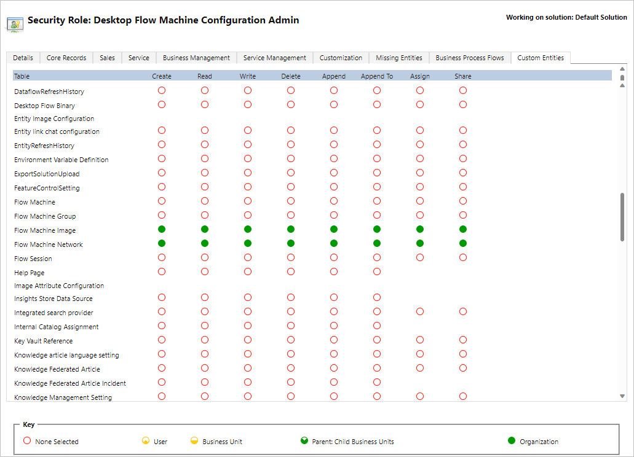The height and width of the screenshot is (457, 634).
Task: Click the vertical scrollbar on the right
Action: coord(622,215)
